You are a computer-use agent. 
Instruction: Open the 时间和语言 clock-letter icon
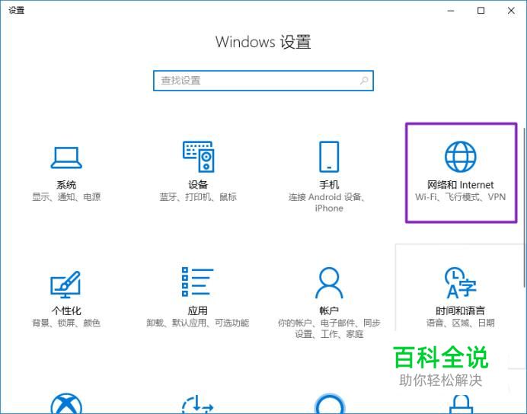tap(461, 282)
